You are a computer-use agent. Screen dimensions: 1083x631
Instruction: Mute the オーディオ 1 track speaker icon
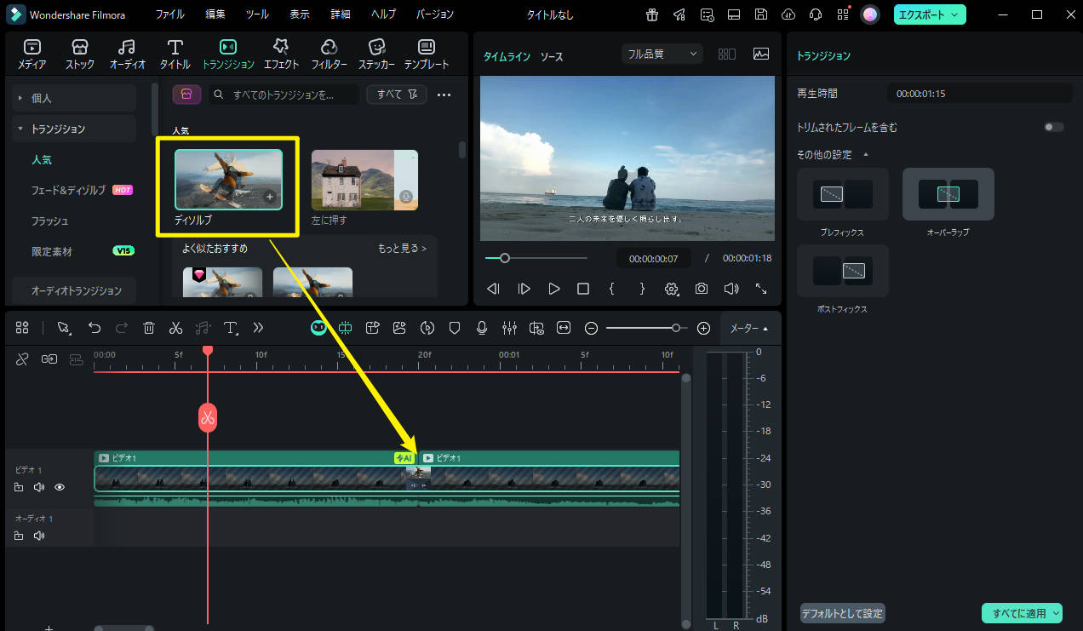39,535
